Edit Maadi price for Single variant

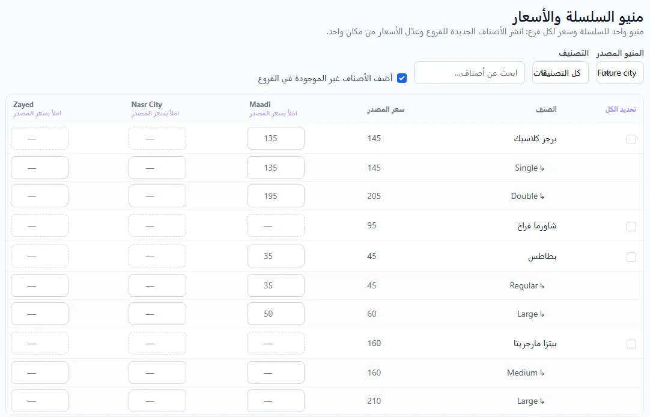(x=276, y=168)
